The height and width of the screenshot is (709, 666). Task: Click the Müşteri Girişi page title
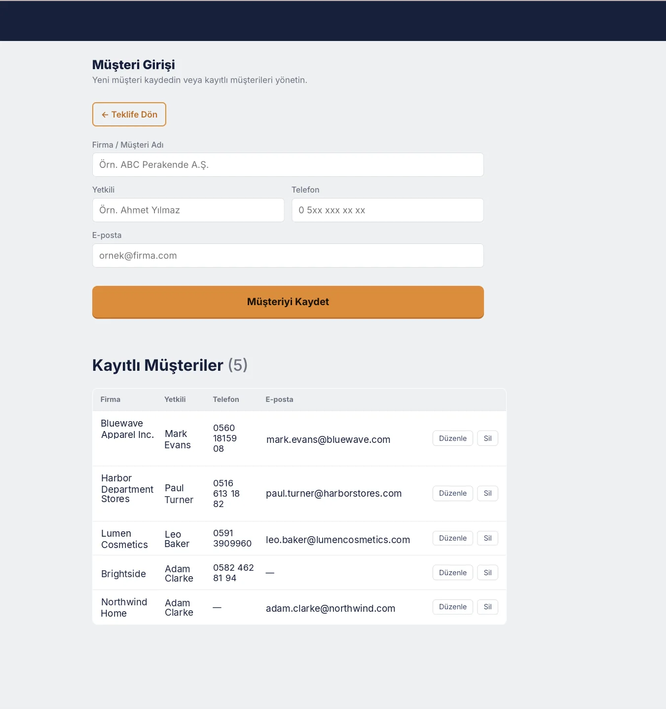pyautogui.click(x=134, y=65)
